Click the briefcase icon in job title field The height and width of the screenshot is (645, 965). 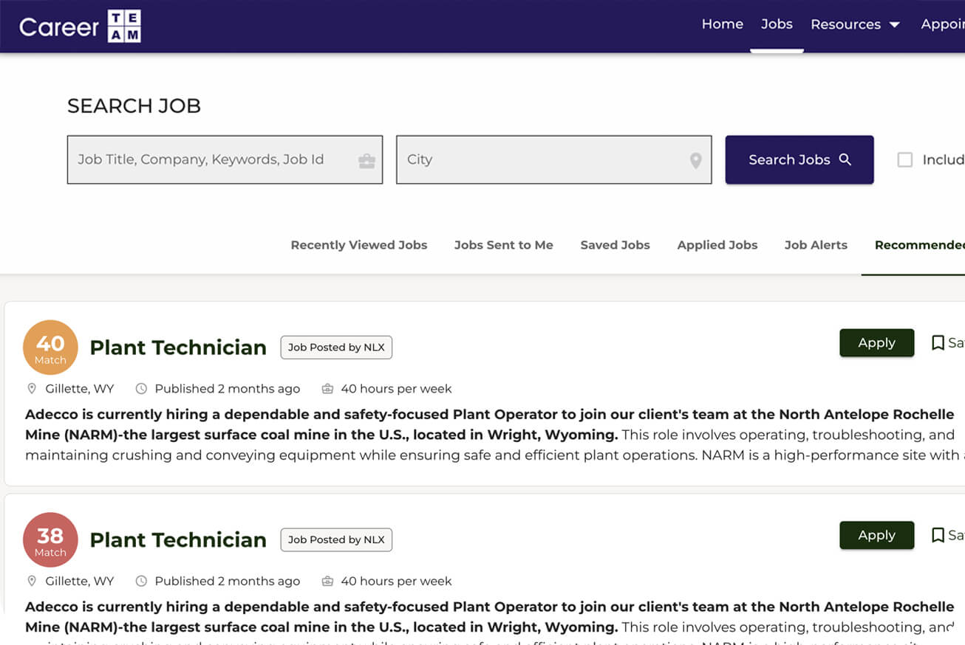point(366,160)
